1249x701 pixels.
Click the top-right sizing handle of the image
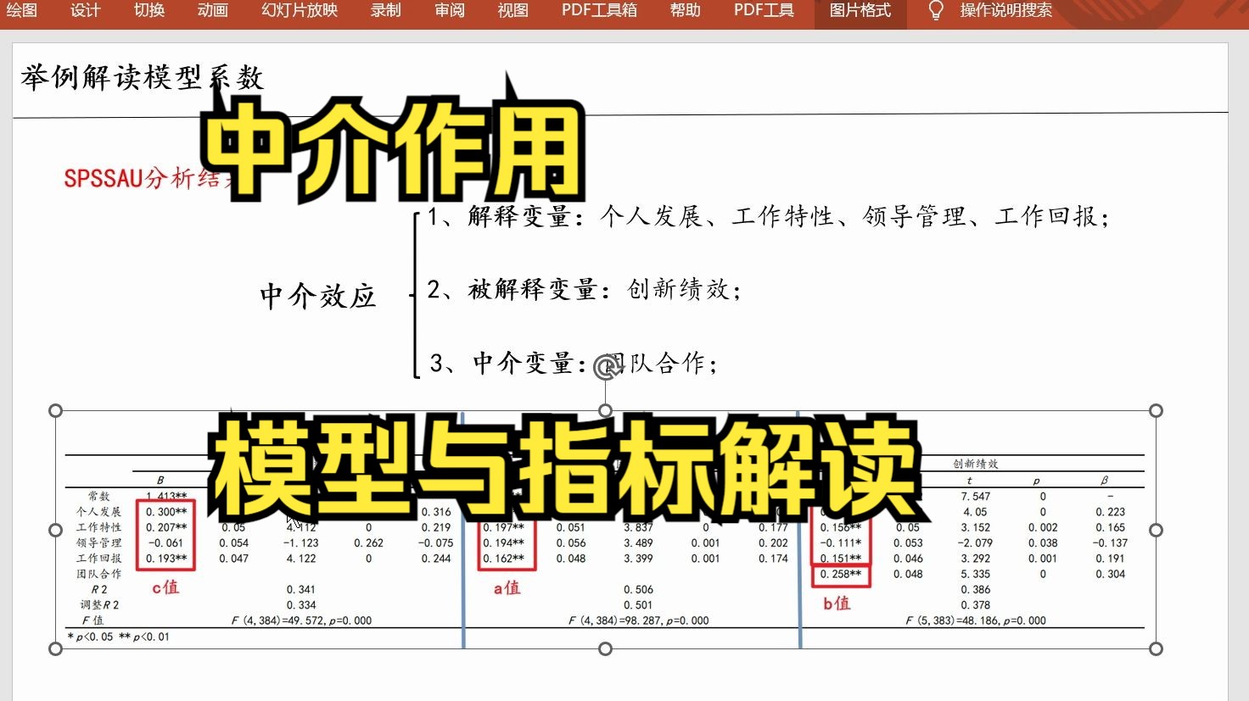pos(1156,411)
